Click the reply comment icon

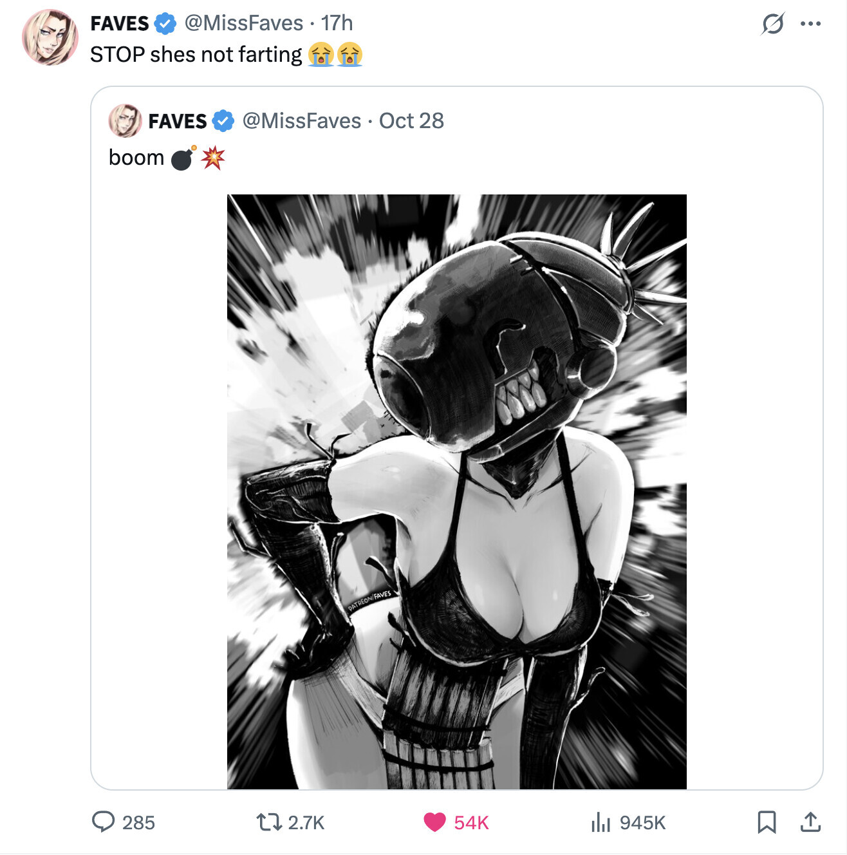103,822
